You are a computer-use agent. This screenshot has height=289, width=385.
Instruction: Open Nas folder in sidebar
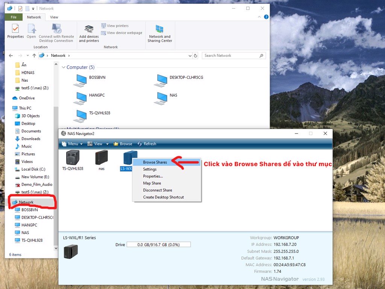coord(21,80)
